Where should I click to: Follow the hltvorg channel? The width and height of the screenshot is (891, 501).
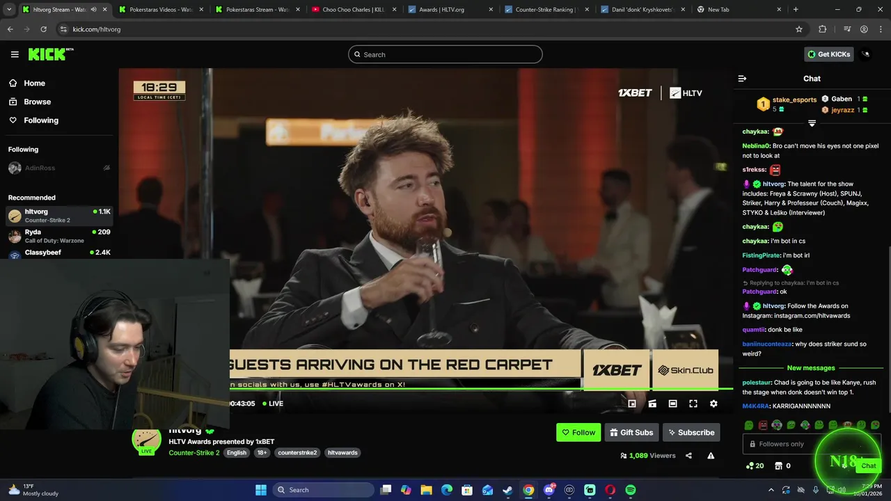(x=578, y=432)
